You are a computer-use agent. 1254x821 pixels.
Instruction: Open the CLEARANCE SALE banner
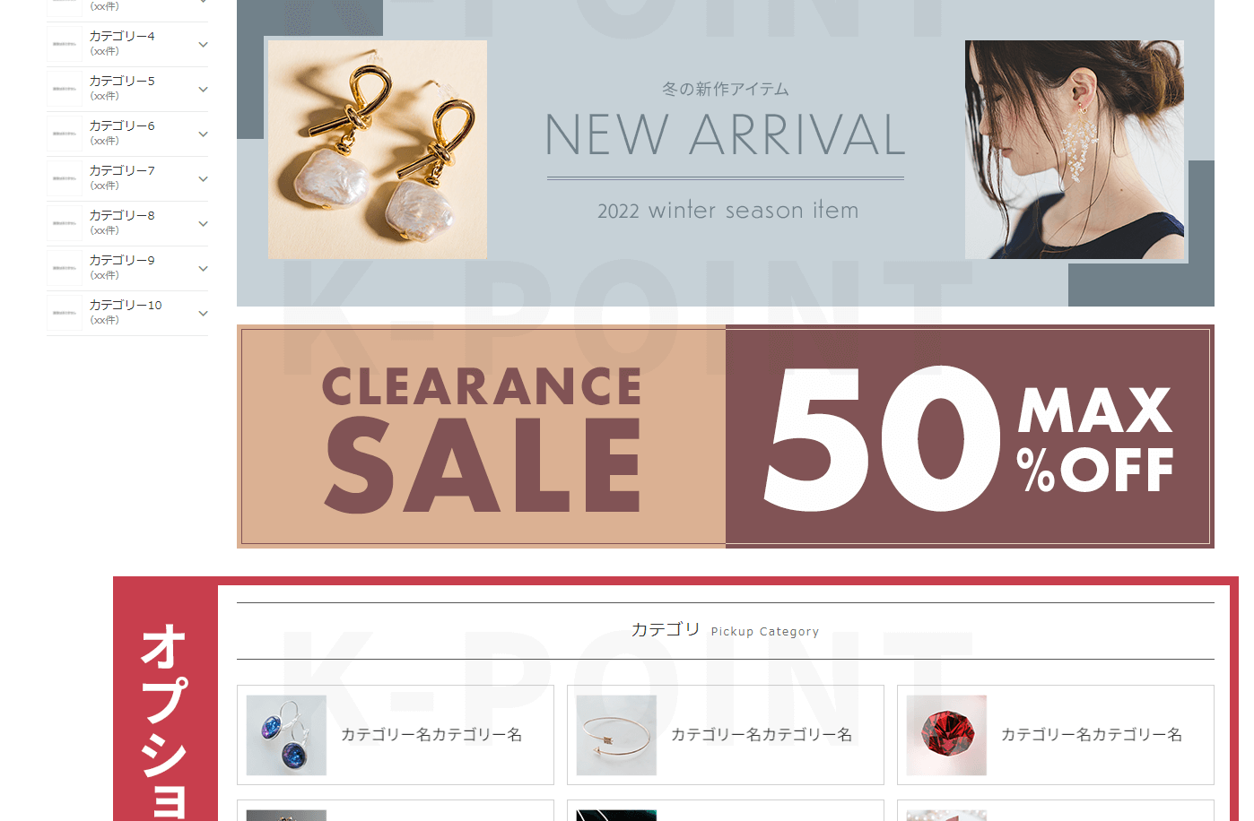(x=482, y=436)
